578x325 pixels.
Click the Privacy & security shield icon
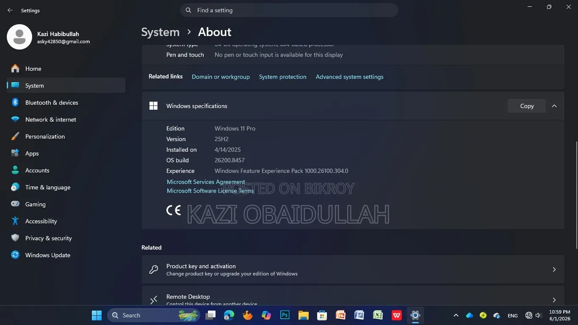[15, 238]
